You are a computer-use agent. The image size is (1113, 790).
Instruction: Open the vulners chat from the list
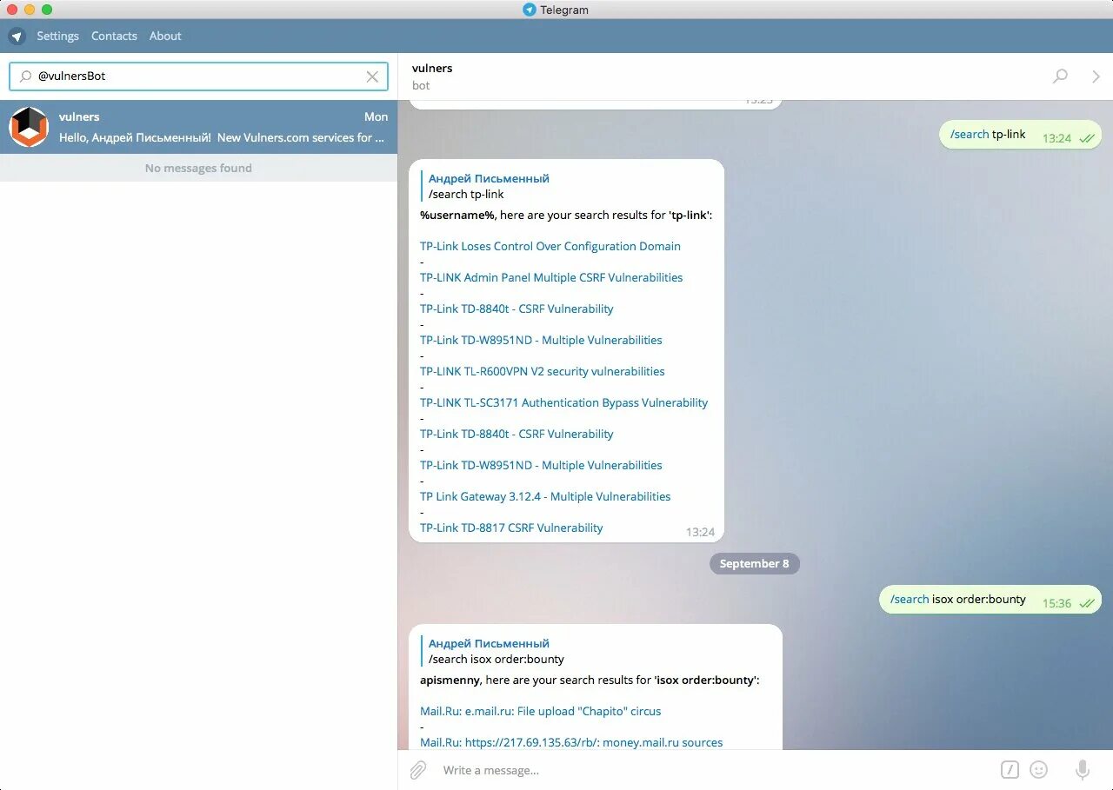tap(198, 127)
